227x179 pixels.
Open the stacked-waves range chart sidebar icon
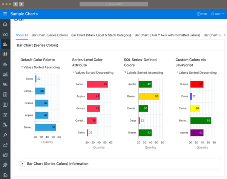[x=5, y=155]
